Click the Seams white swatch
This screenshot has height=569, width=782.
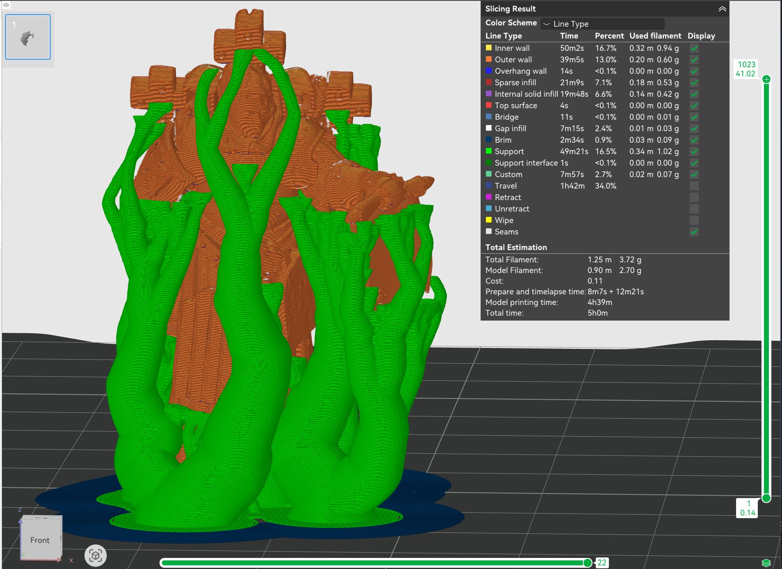(x=489, y=232)
